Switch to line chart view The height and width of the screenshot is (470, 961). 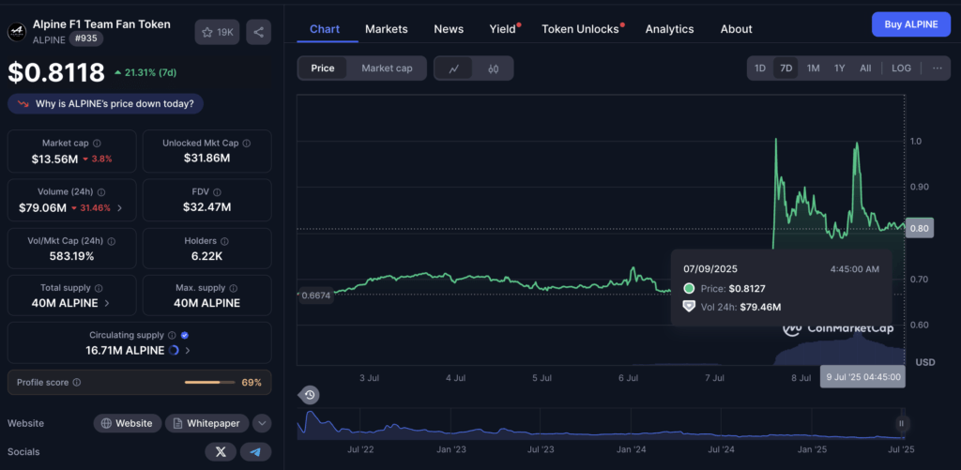454,68
